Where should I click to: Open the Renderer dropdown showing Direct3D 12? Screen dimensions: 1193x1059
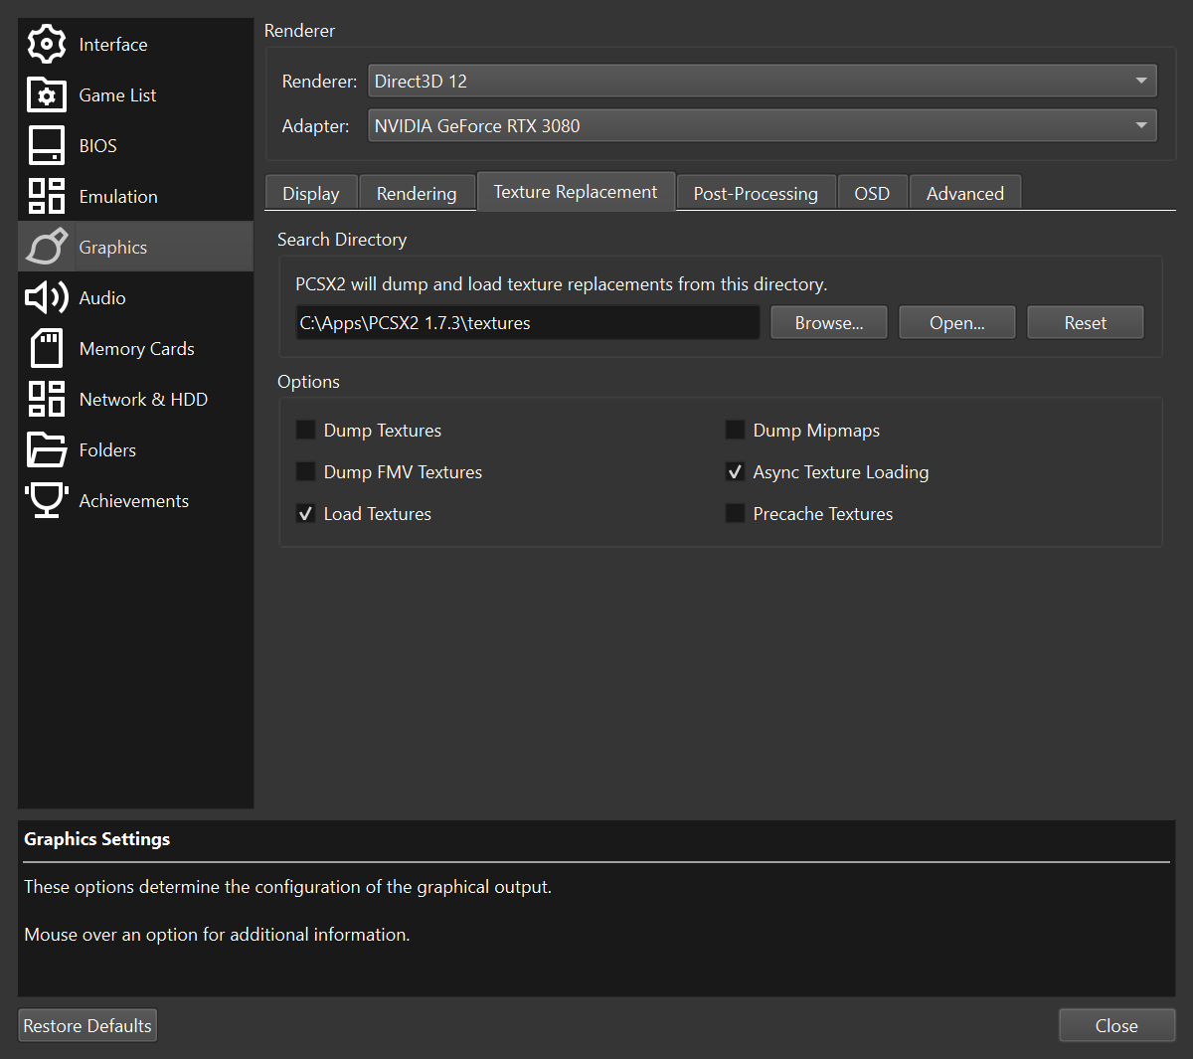tap(763, 81)
